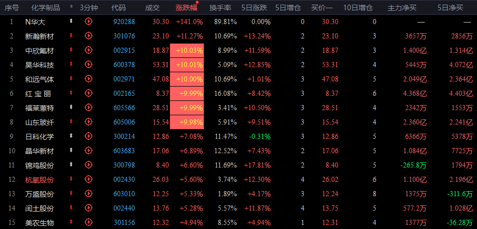Click the 4.368亿 main net buy value

pos(415,94)
